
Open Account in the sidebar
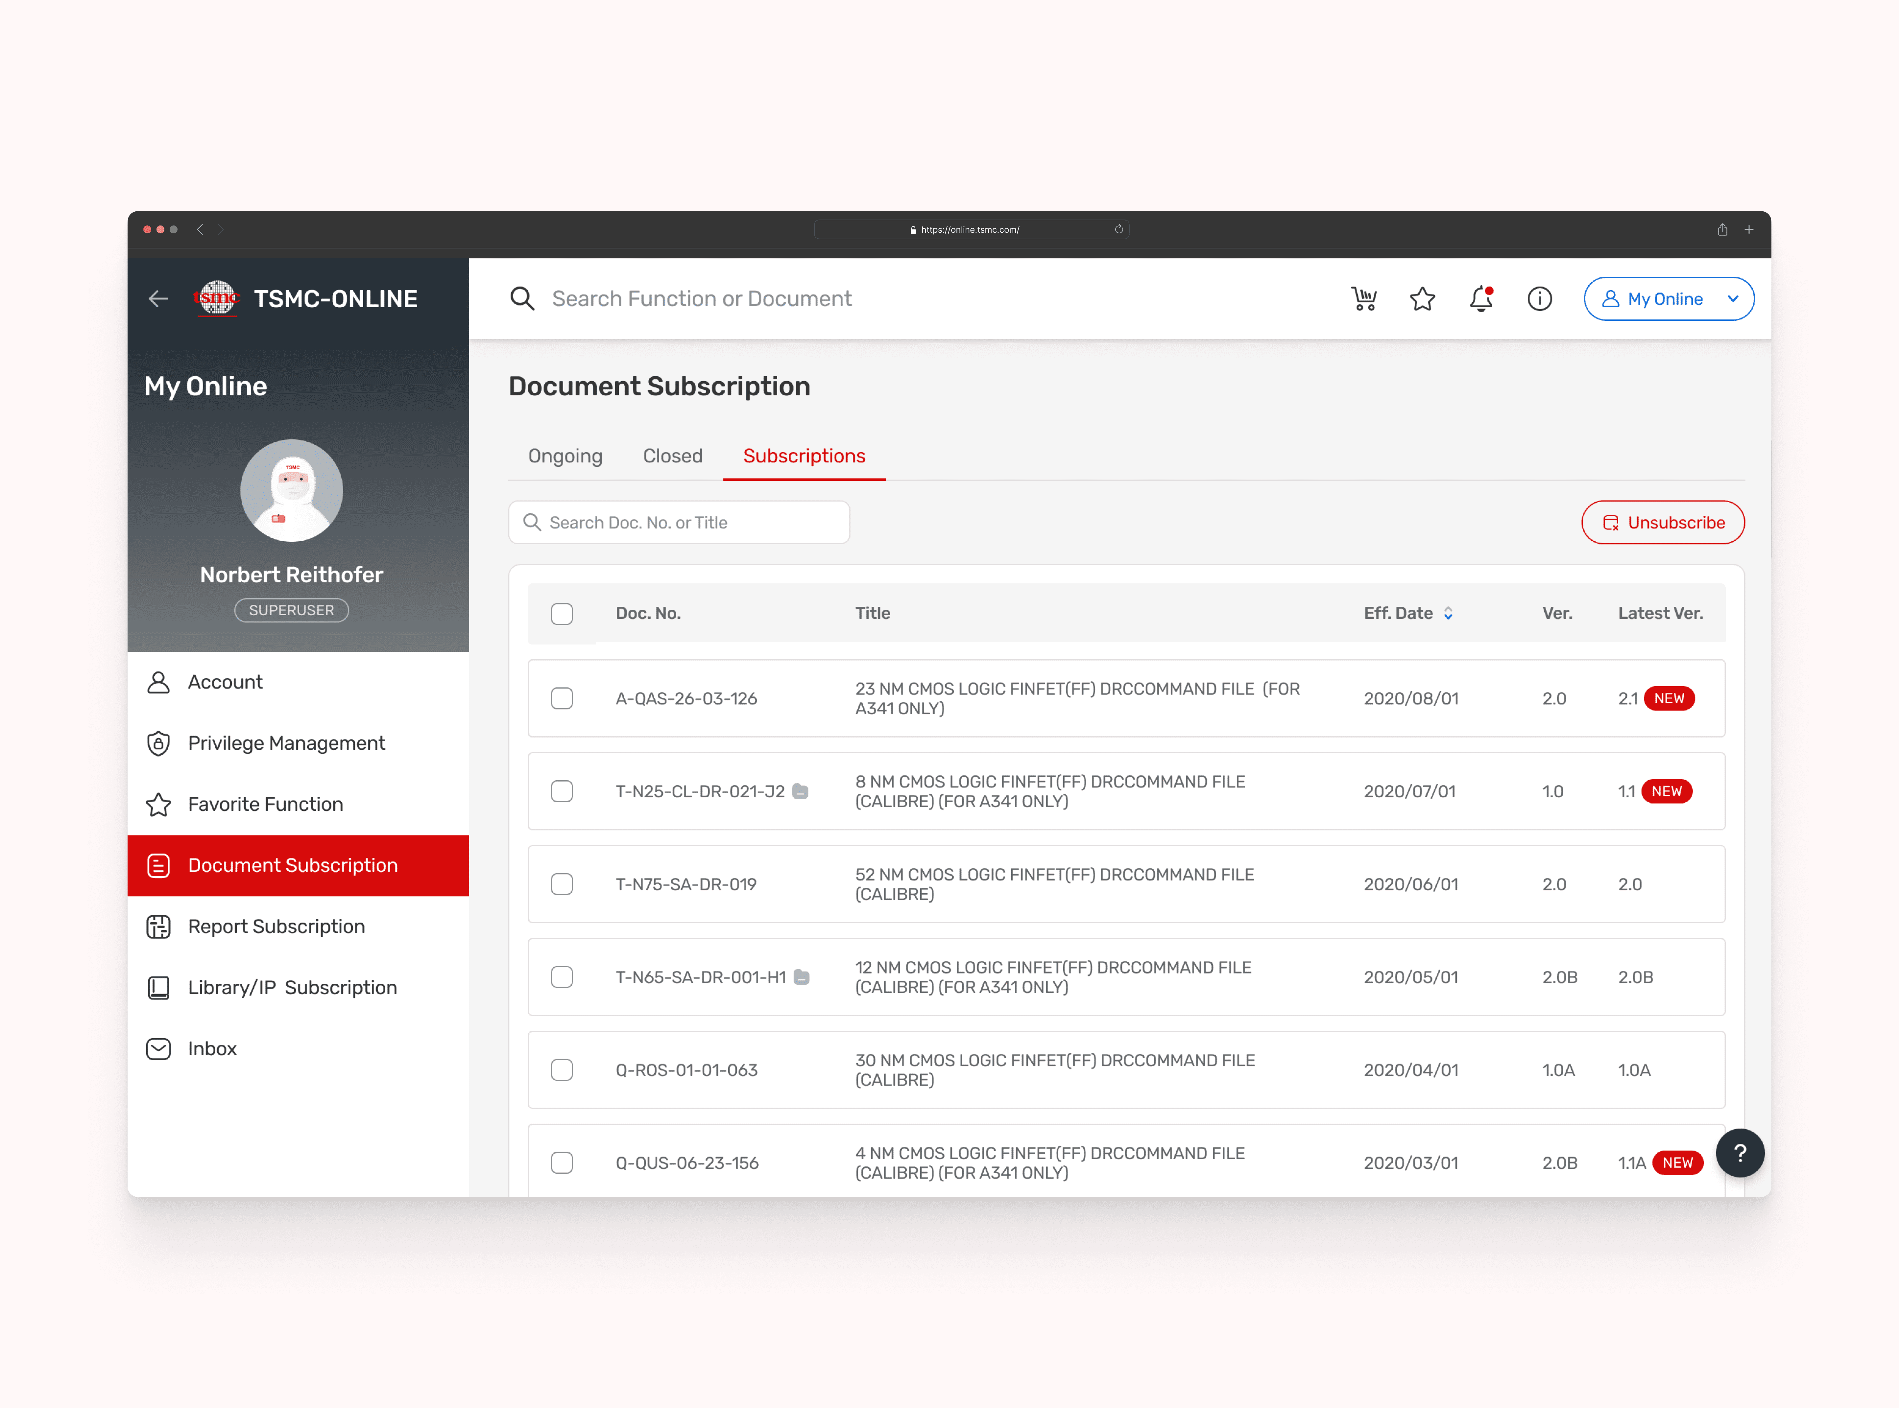click(x=298, y=682)
